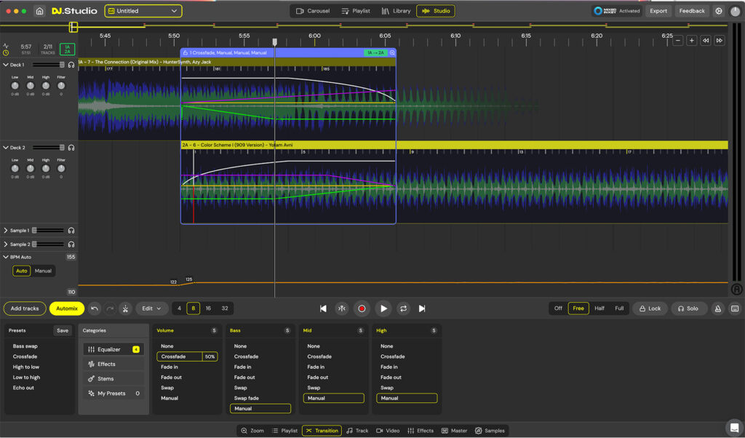Screen dimensions: 745x438
Task: Jump to next transition with forward arrows
Action: pyautogui.click(x=720, y=40)
